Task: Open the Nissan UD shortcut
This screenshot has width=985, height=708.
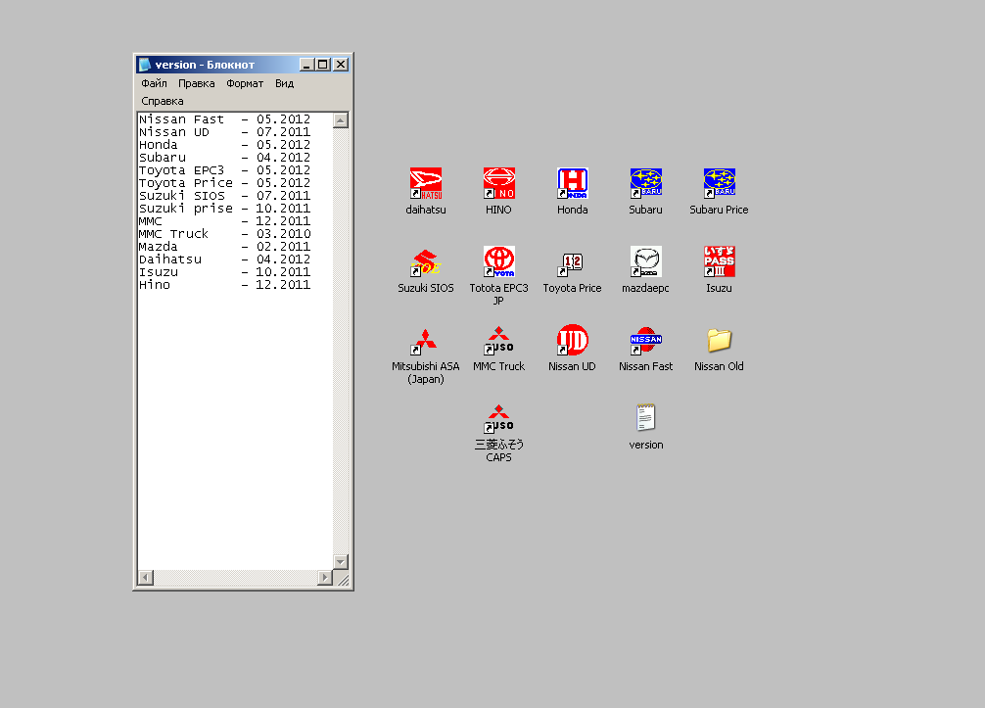Action: [x=573, y=340]
